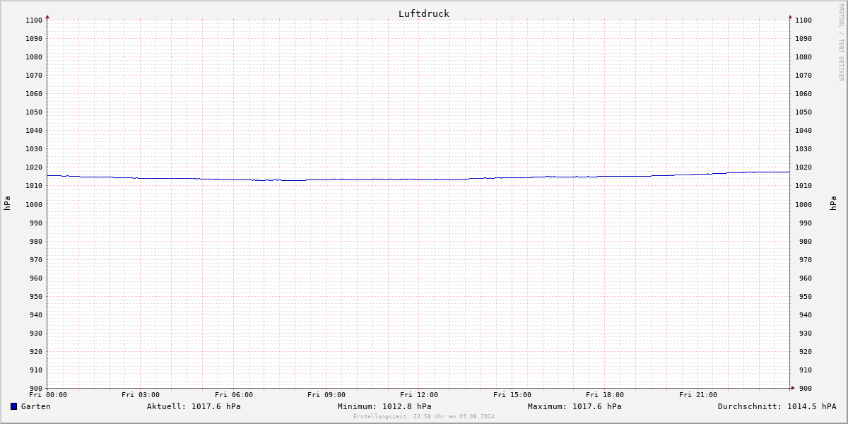This screenshot has width=848, height=424.
Task: Click the 1100 label on the right axis
Action: (x=803, y=20)
